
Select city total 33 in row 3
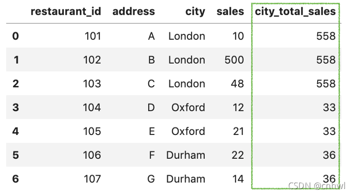click(x=329, y=108)
